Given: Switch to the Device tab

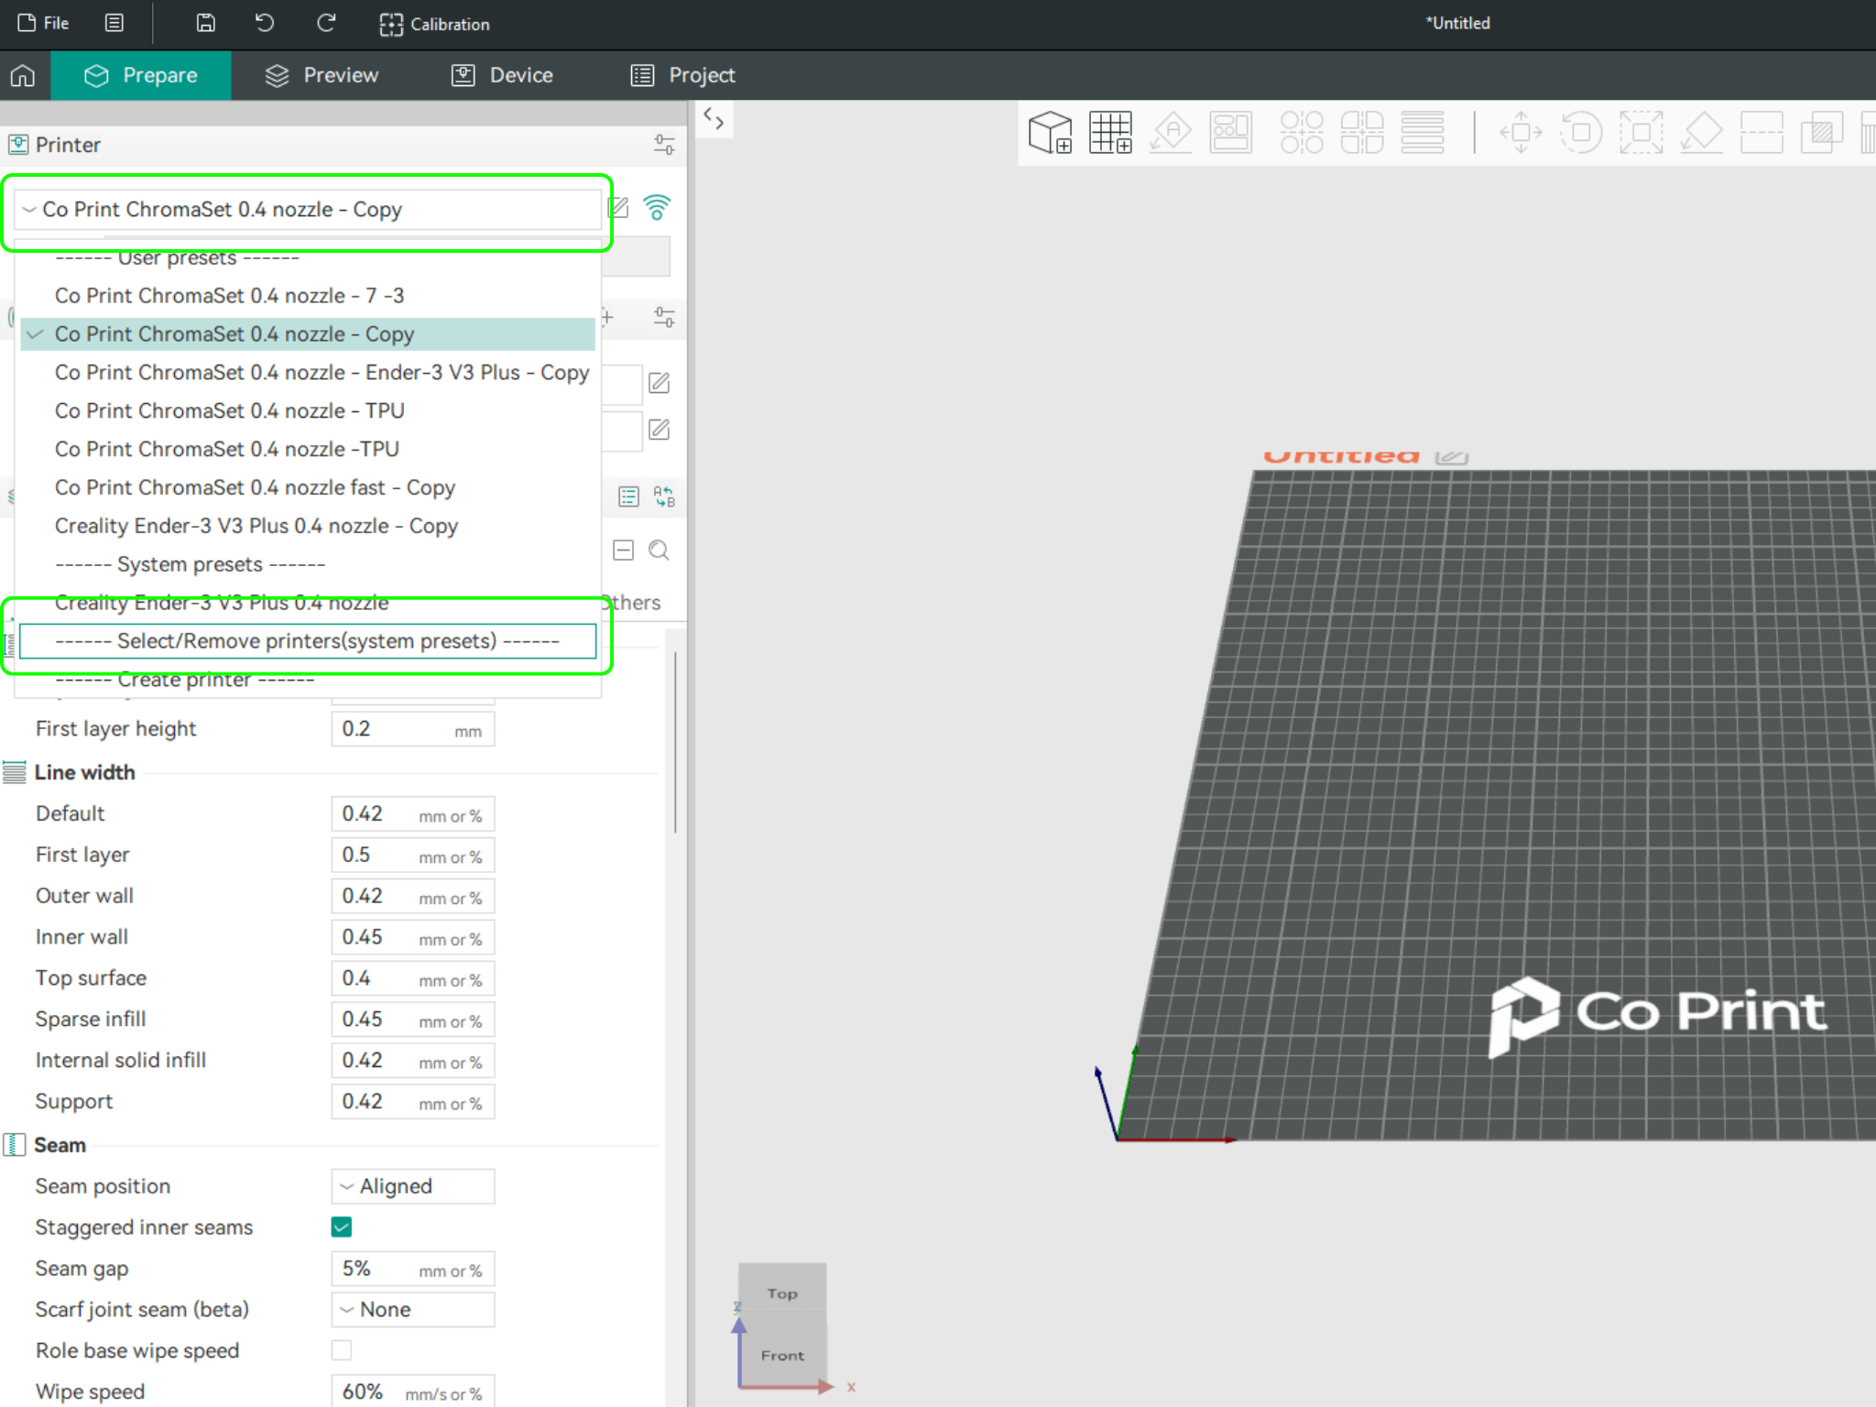Looking at the screenshot, I should (502, 75).
